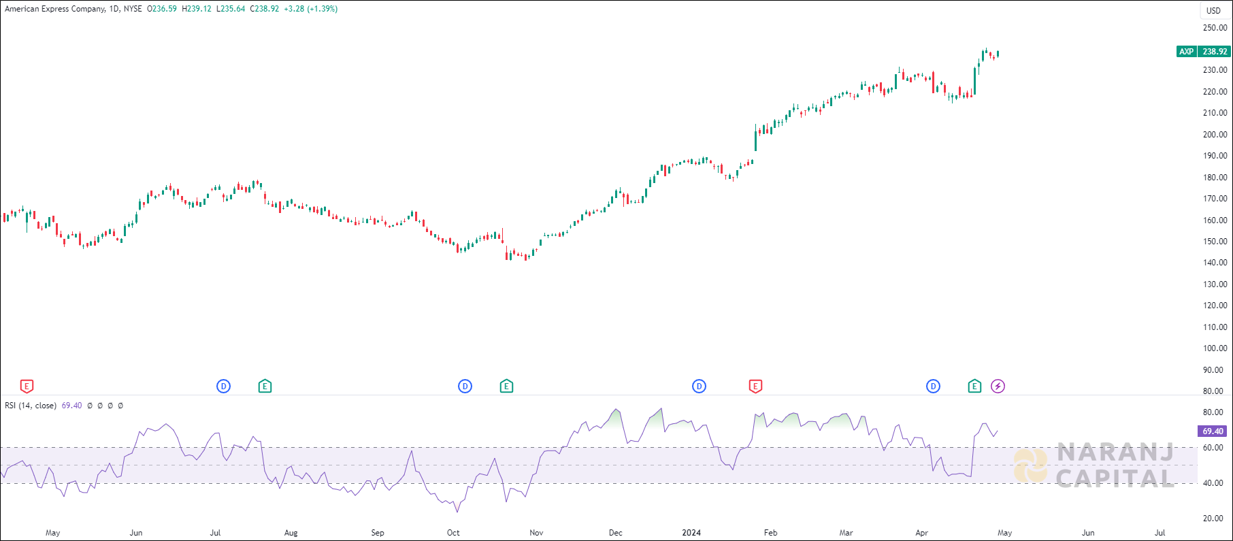Click the Nov label on the time axis
The width and height of the screenshot is (1233, 541).
[x=536, y=533]
